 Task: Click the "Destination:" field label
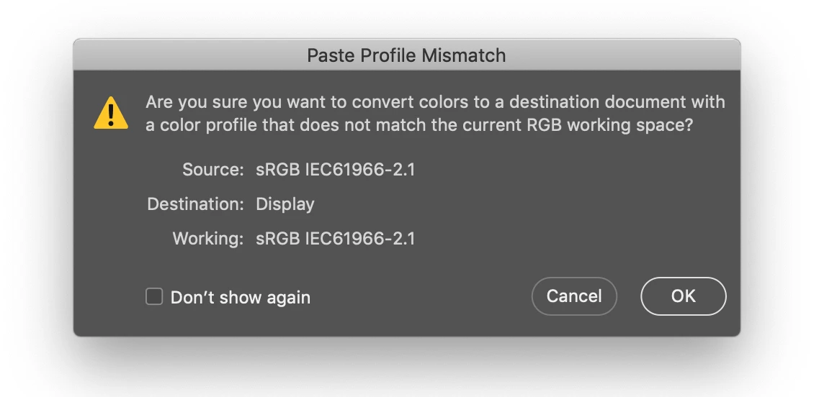tap(195, 204)
